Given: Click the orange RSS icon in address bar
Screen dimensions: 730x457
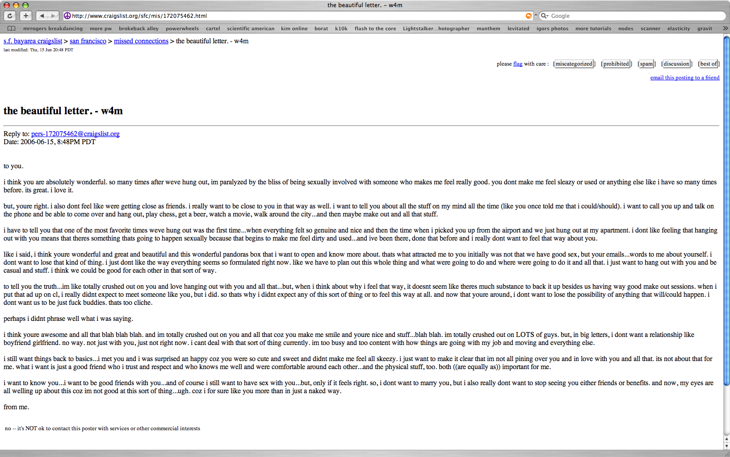Looking at the screenshot, I should tap(529, 16).
